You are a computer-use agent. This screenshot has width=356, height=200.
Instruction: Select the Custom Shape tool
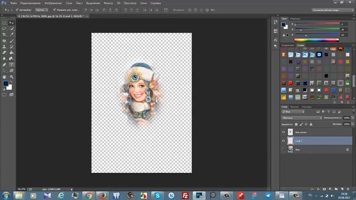pos(11,71)
